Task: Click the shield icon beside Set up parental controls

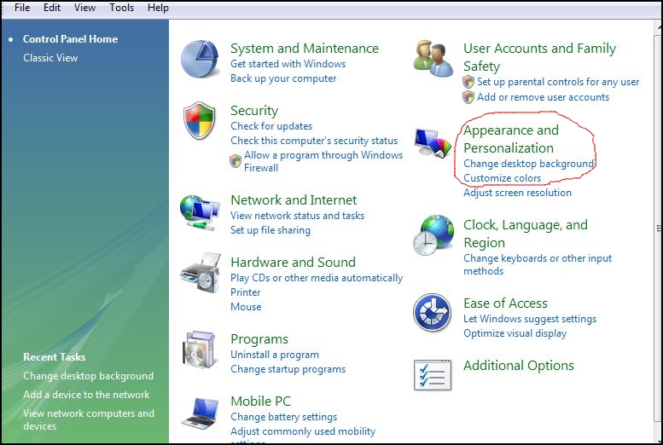Action: (468, 82)
